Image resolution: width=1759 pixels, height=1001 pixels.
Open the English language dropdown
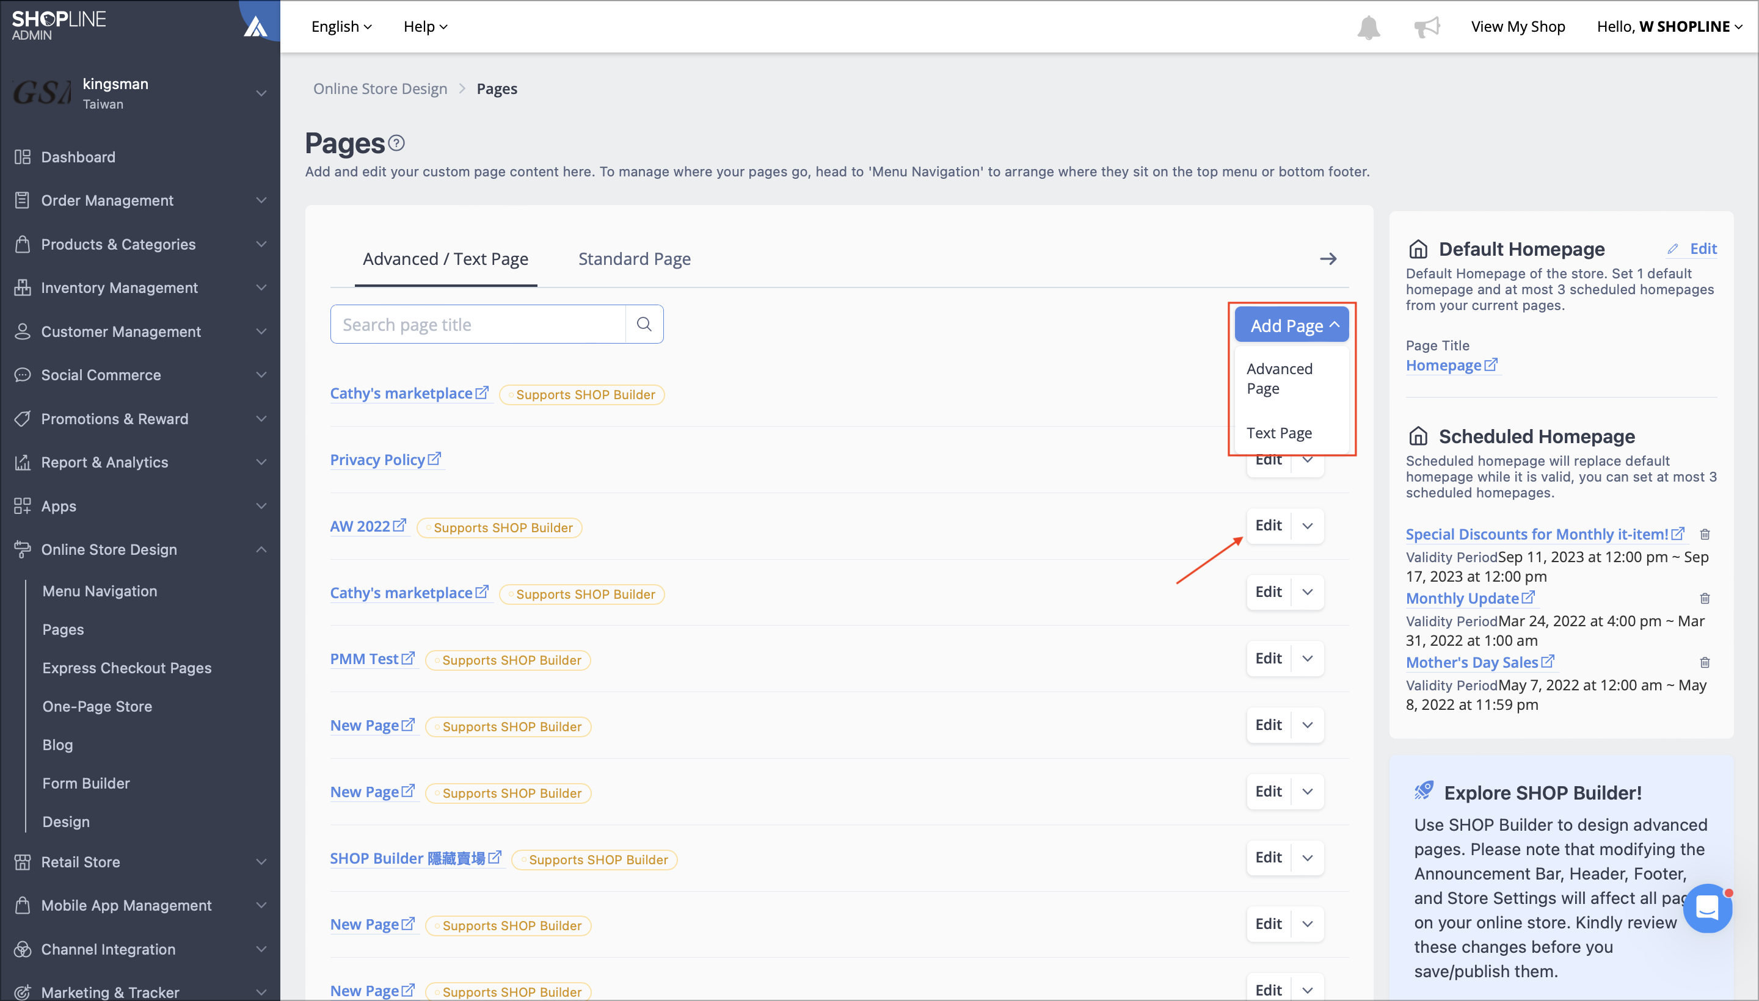pos(341,27)
